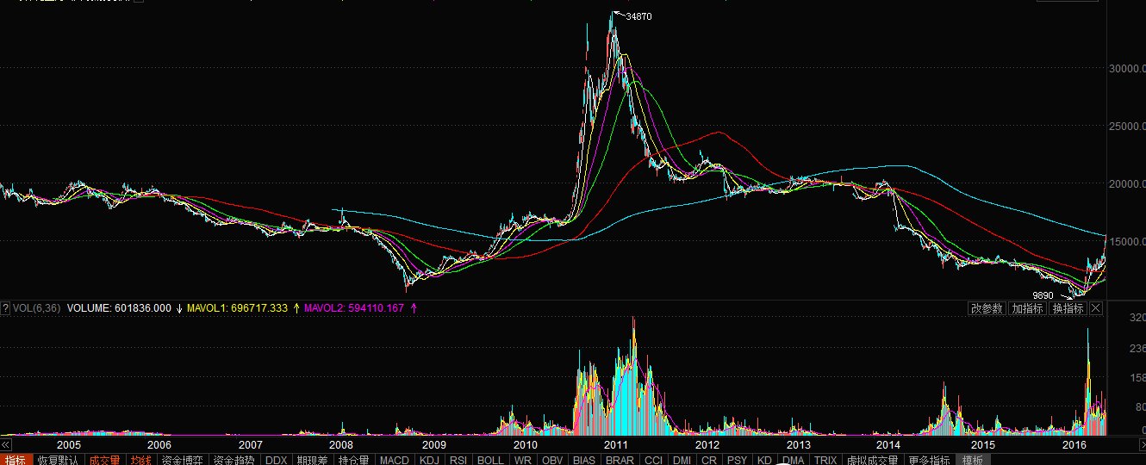
Task: Select the 均线 indicator tab
Action: coord(141,460)
